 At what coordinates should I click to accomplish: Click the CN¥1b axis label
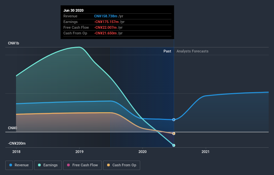(13, 43)
